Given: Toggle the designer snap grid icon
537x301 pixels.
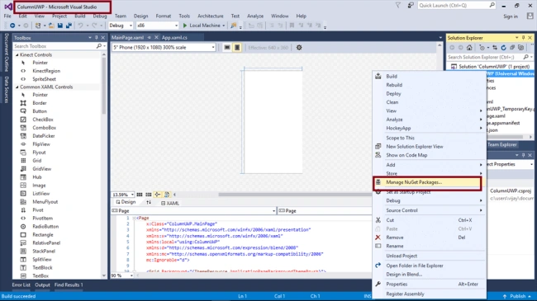Looking at the screenshot, I should click(x=140, y=195).
